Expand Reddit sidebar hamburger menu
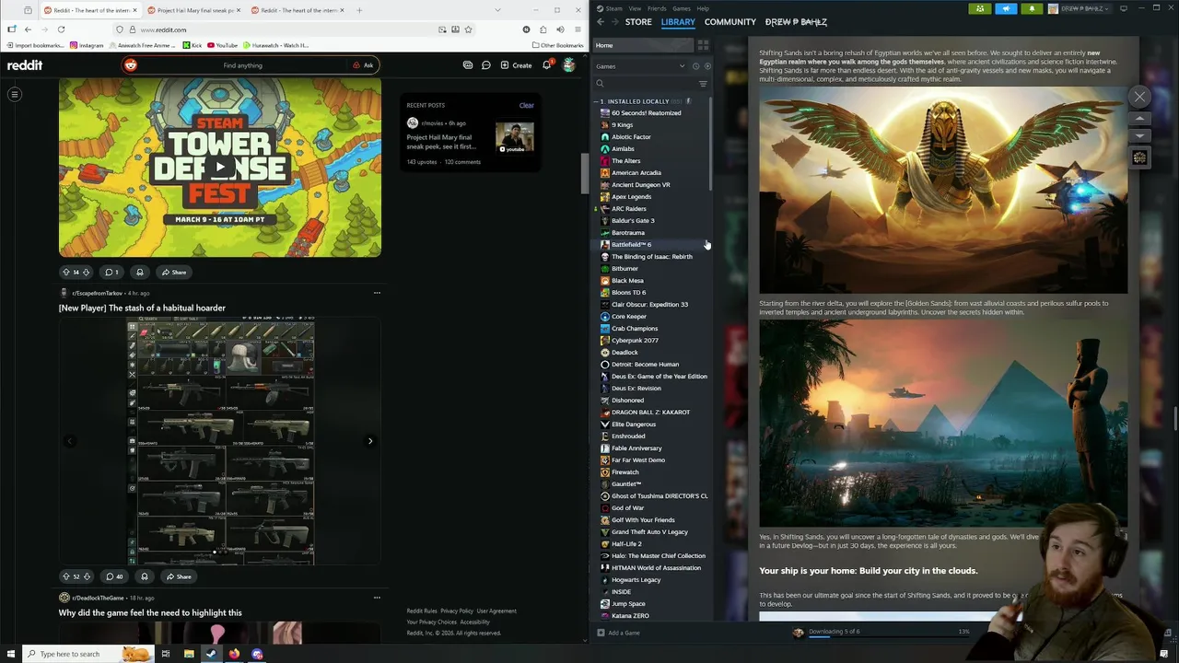 (15, 94)
